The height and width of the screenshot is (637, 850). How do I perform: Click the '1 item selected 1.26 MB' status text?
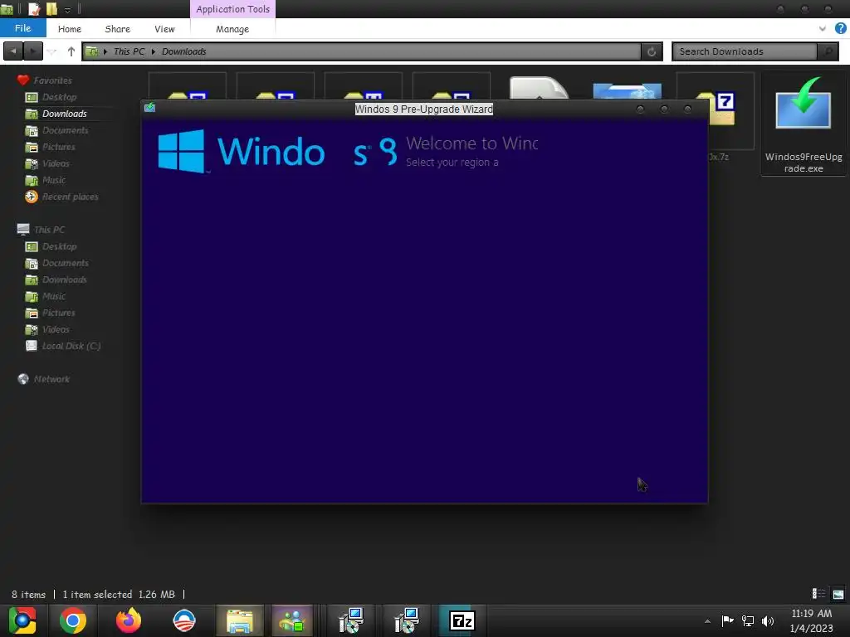click(x=119, y=595)
